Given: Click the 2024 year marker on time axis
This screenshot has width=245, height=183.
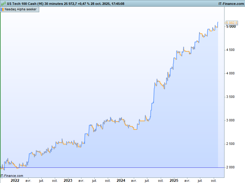Looking at the screenshot, I should pyautogui.click(x=121, y=181).
